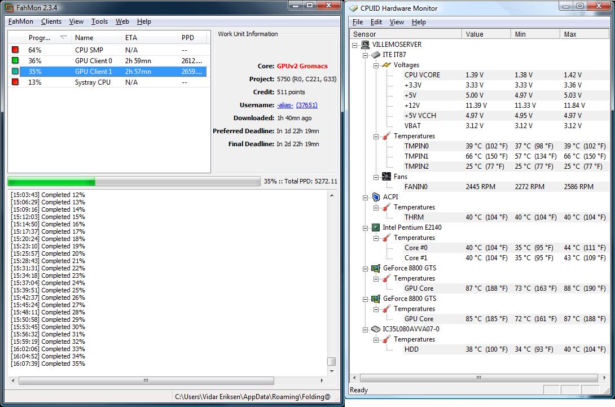Image resolution: width=615 pixels, height=407 pixels.
Task: Click the Hardware Monitor horizontal scrollbar thumb
Action: tap(479, 378)
